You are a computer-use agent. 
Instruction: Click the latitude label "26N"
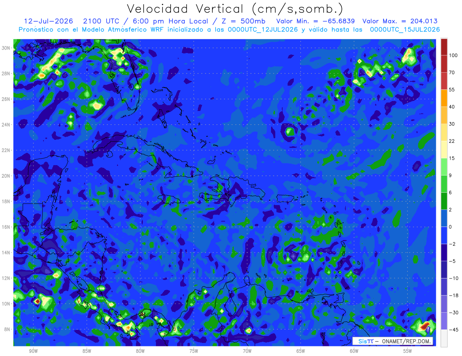tap(5, 99)
